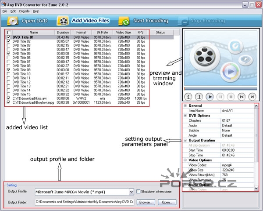Click Start Encoding toolbar label

pos(151,21)
